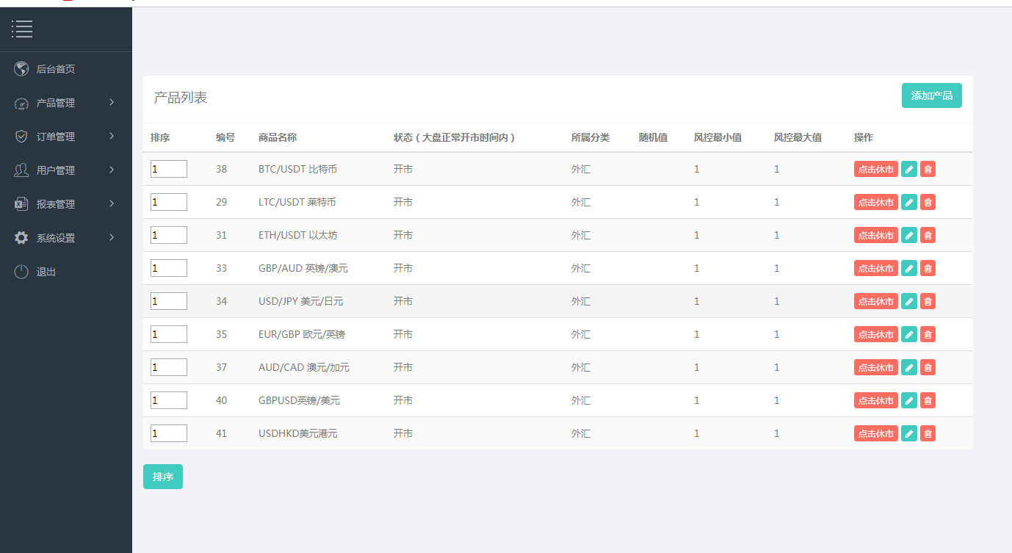Viewport: 1012px width, 553px height.
Task: Edit the AUD/CAD product with pencil icon
Action: pos(909,367)
